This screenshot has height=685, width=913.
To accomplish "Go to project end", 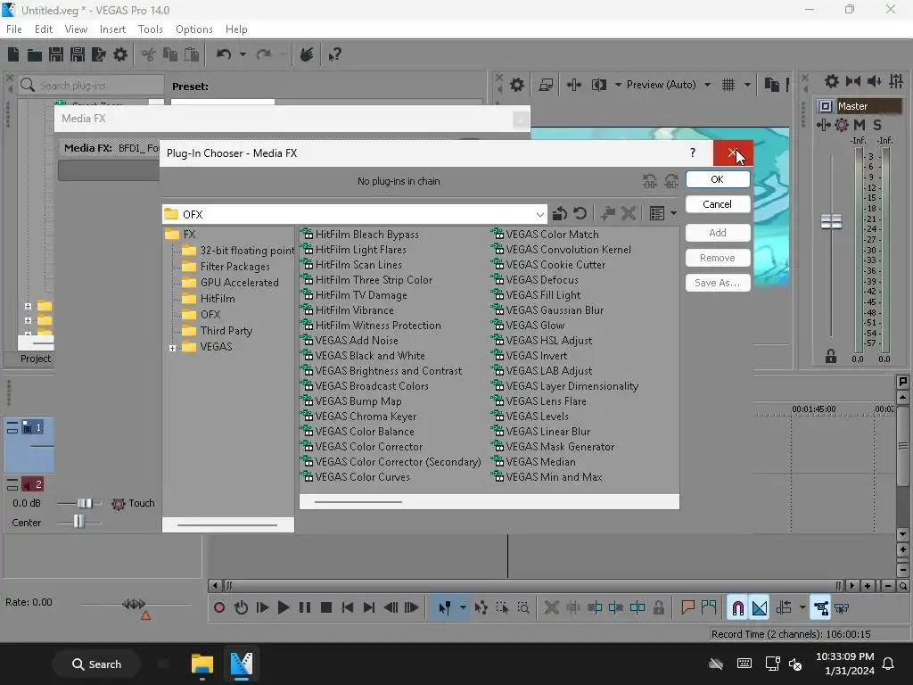I will pyautogui.click(x=369, y=608).
